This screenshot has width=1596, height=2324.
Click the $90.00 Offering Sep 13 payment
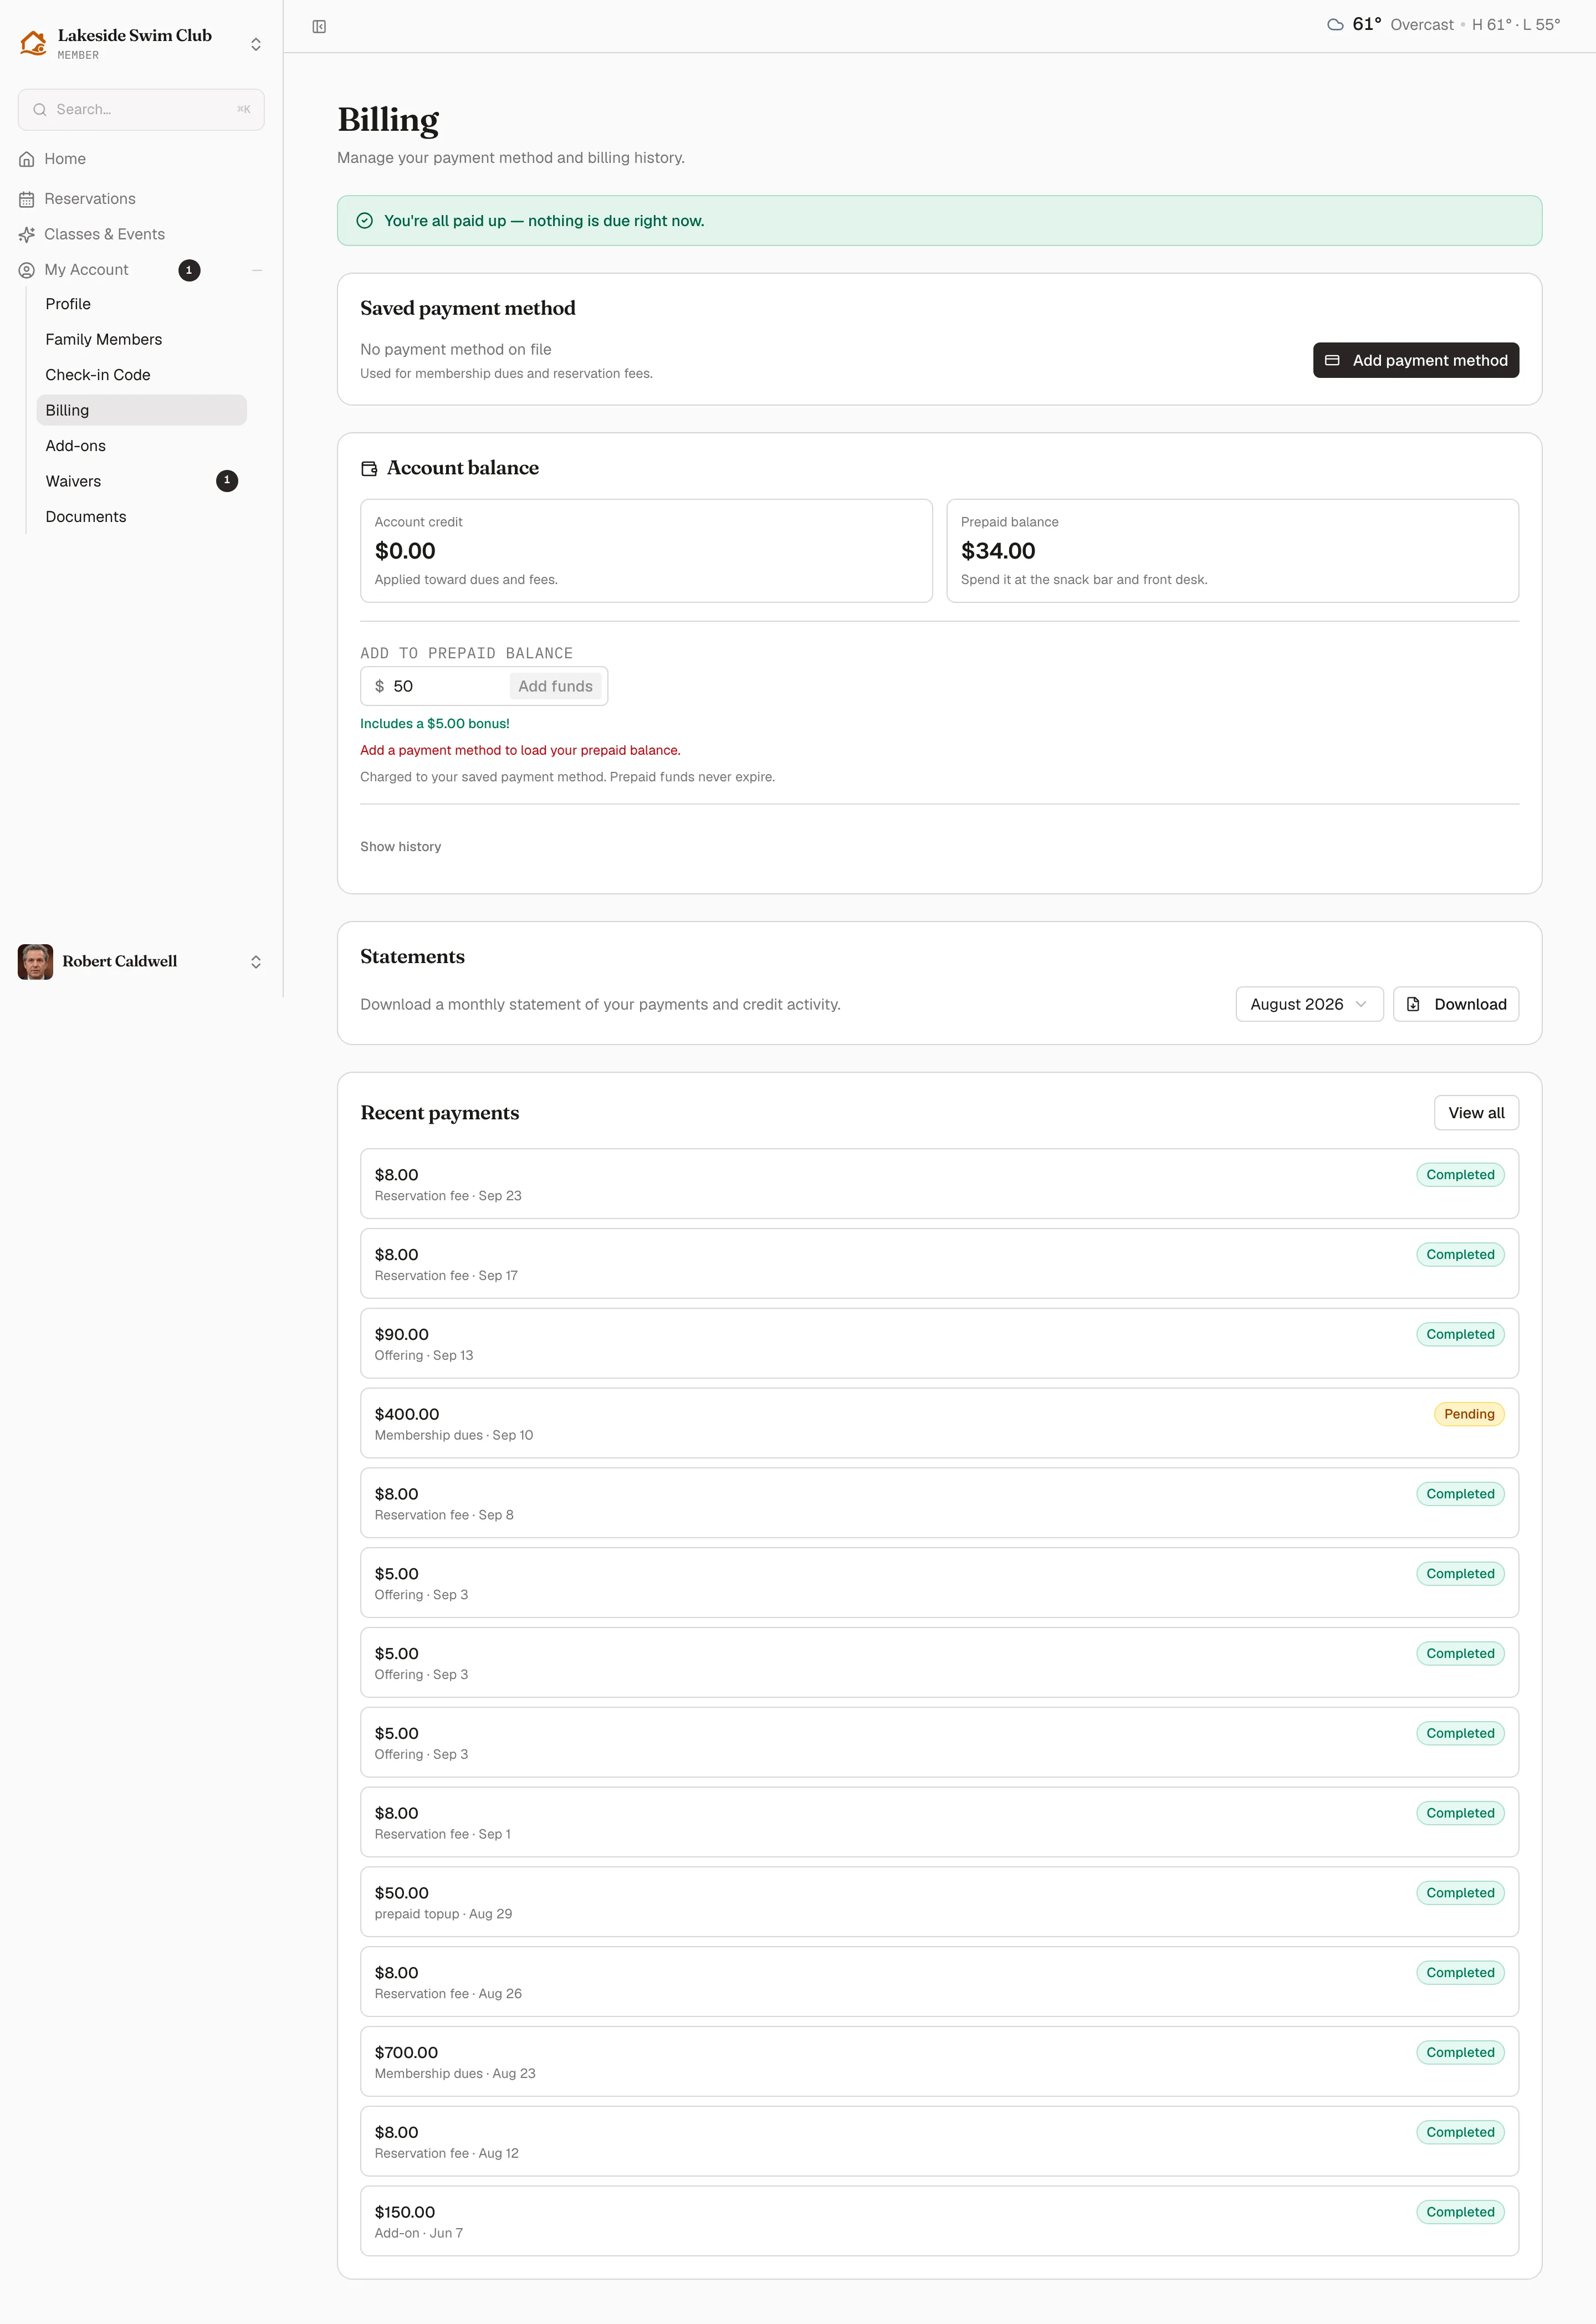(939, 1343)
